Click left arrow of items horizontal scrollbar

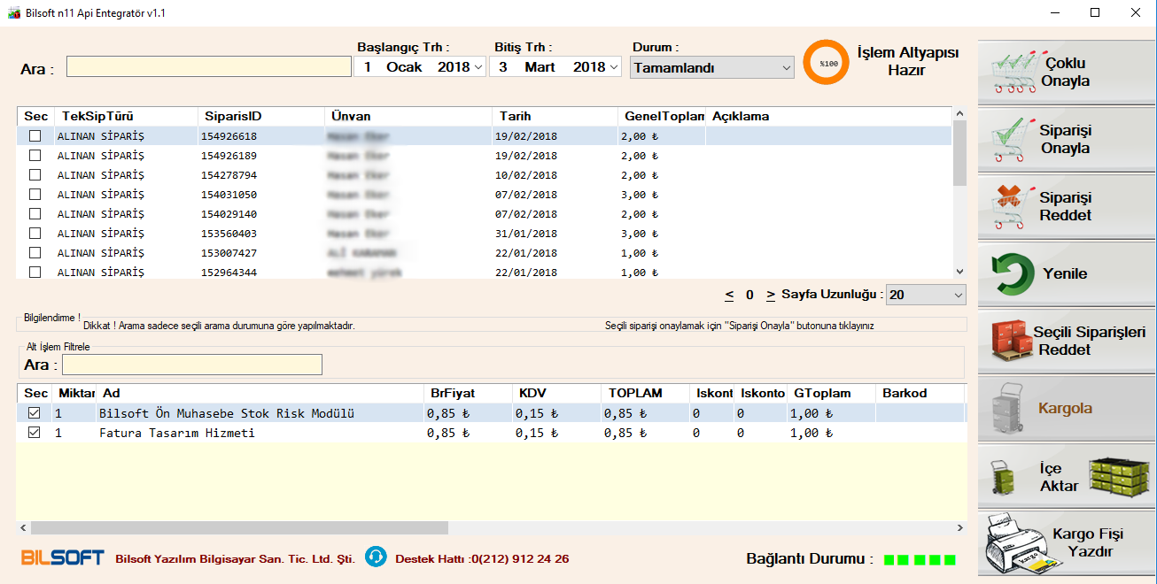tap(22, 527)
